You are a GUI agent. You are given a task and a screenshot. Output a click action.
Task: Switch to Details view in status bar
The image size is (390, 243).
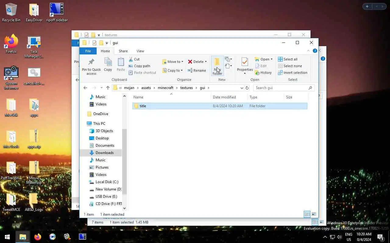coord(307,214)
